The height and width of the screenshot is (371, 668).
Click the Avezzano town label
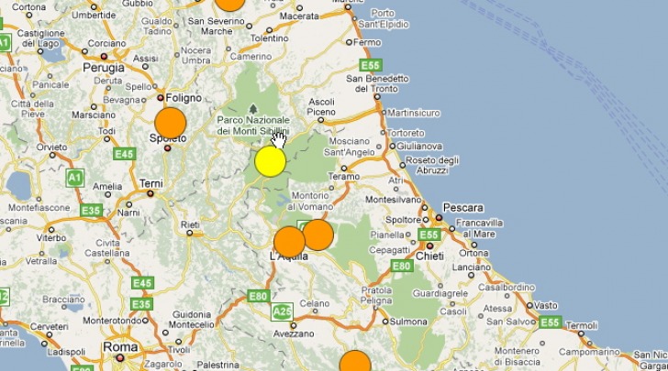coord(294,334)
